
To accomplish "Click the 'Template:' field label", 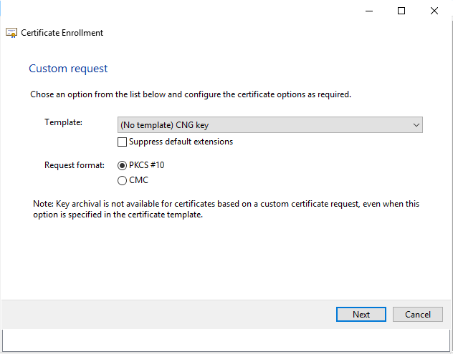I will tap(64, 122).
